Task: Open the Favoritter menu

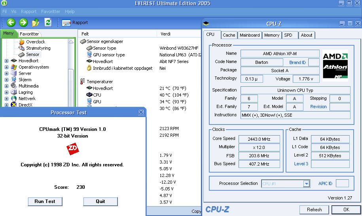Action: point(51,11)
